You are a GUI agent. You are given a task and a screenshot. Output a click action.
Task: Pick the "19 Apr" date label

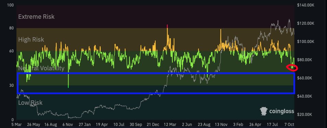point(101,125)
